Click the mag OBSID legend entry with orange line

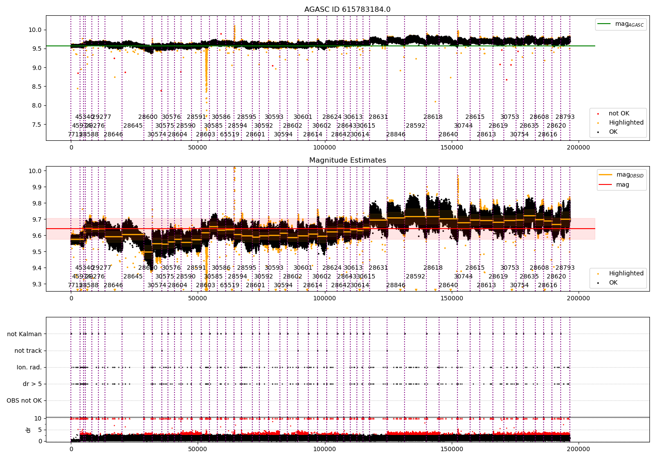pyautogui.click(x=621, y=175)
